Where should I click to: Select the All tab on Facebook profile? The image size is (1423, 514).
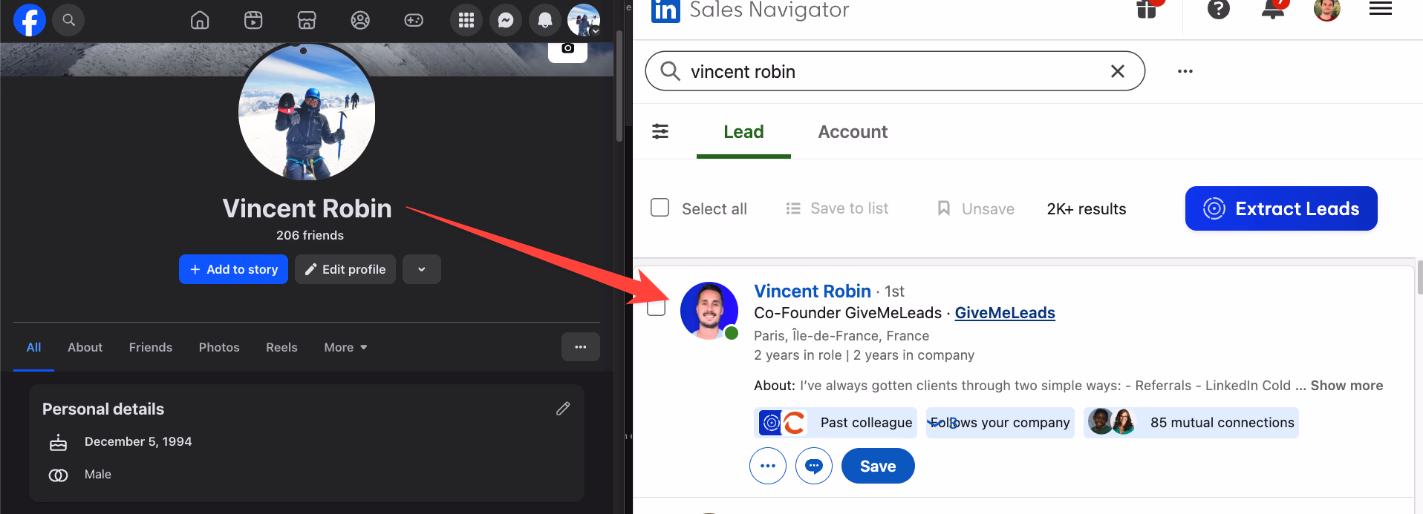click(x=33, y=347)
